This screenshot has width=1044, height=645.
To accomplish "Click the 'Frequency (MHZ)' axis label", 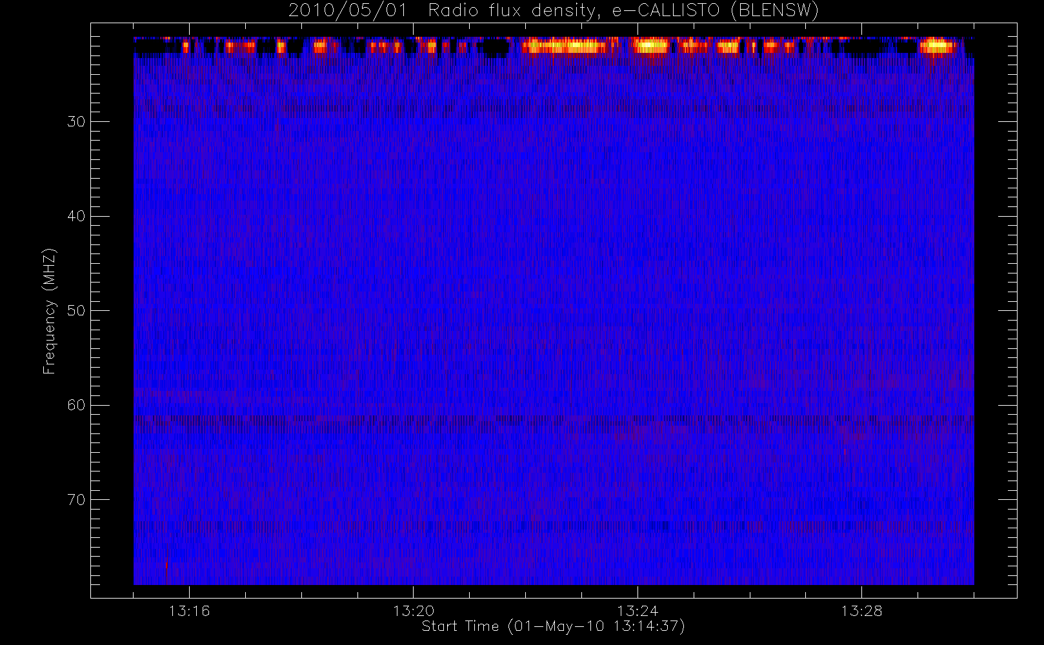I will tap(50, 311).
